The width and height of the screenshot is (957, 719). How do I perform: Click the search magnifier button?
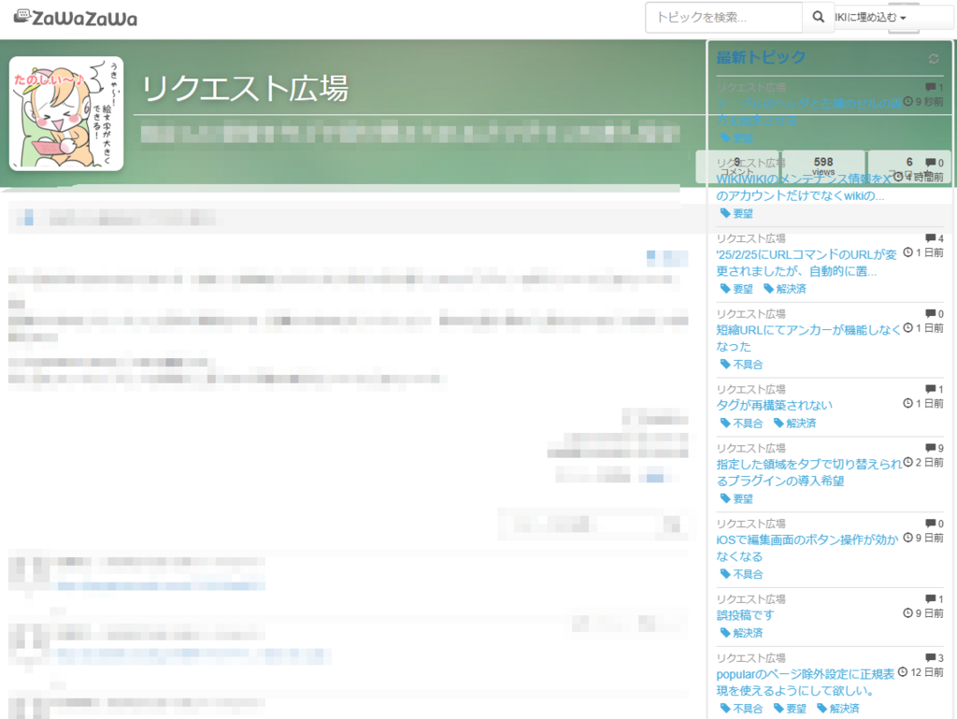pos(818,18)
